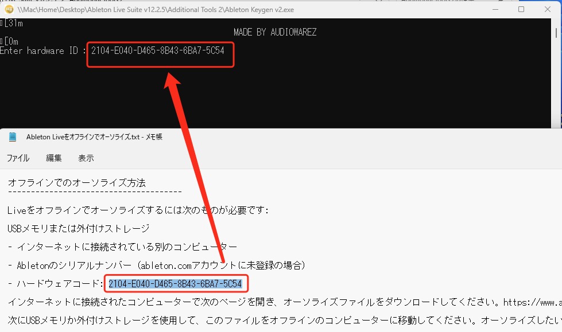Click the Abletonのシリアルナンバー line

(156, 265)
